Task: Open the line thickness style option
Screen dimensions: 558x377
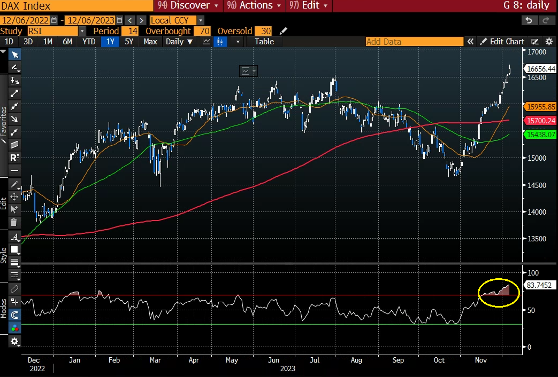Action: 14,262
